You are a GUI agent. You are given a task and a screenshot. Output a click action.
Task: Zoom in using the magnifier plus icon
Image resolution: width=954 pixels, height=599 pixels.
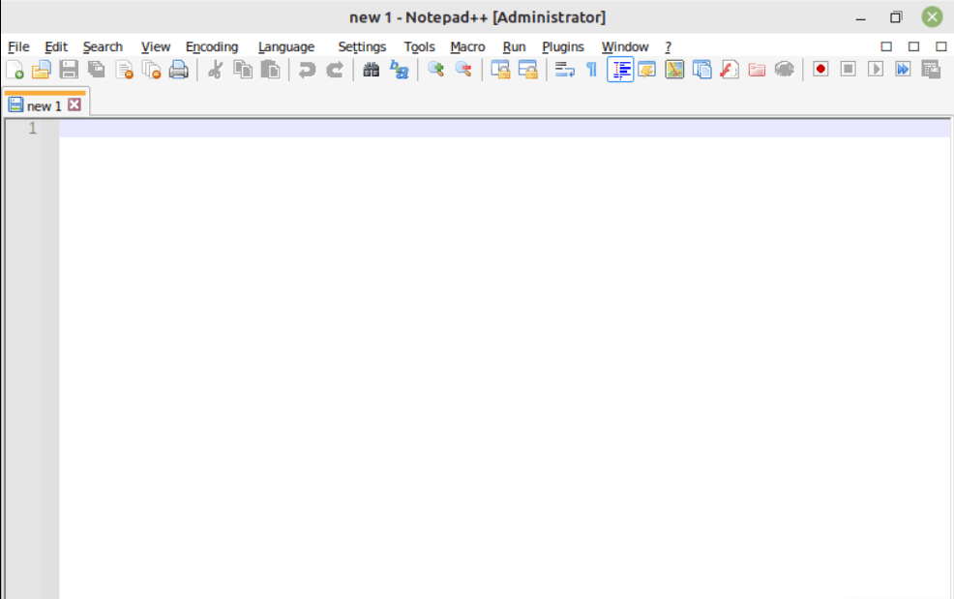(435, 70)
